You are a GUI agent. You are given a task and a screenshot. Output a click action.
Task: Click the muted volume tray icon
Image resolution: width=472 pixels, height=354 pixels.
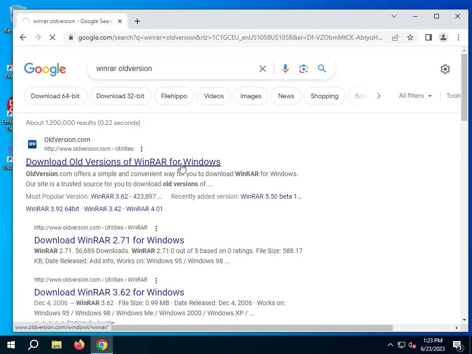[x=412, y=345]
